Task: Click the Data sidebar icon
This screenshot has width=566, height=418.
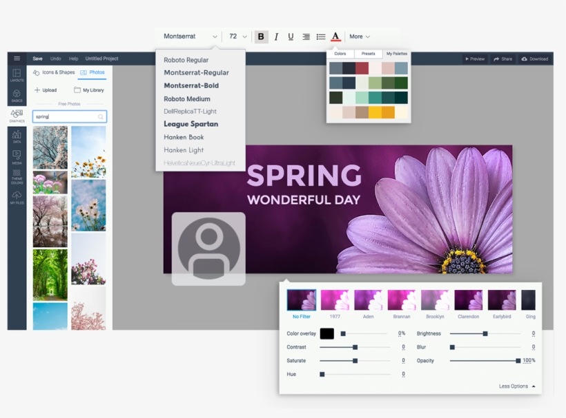Action: [16, 138]
